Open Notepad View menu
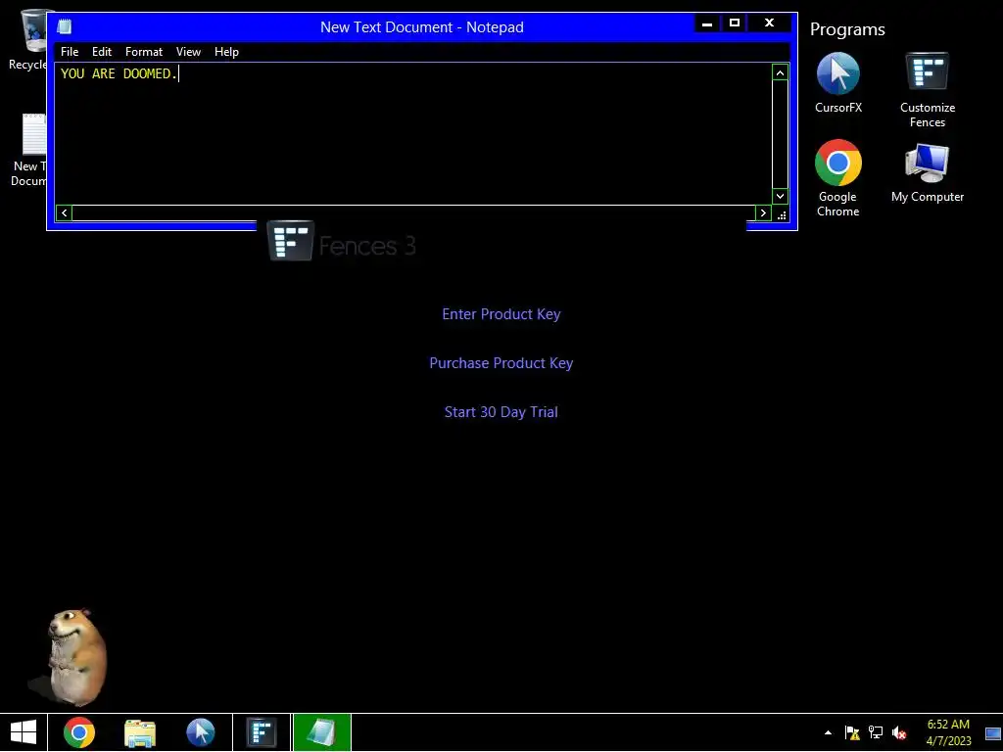 tap(189, 52)
